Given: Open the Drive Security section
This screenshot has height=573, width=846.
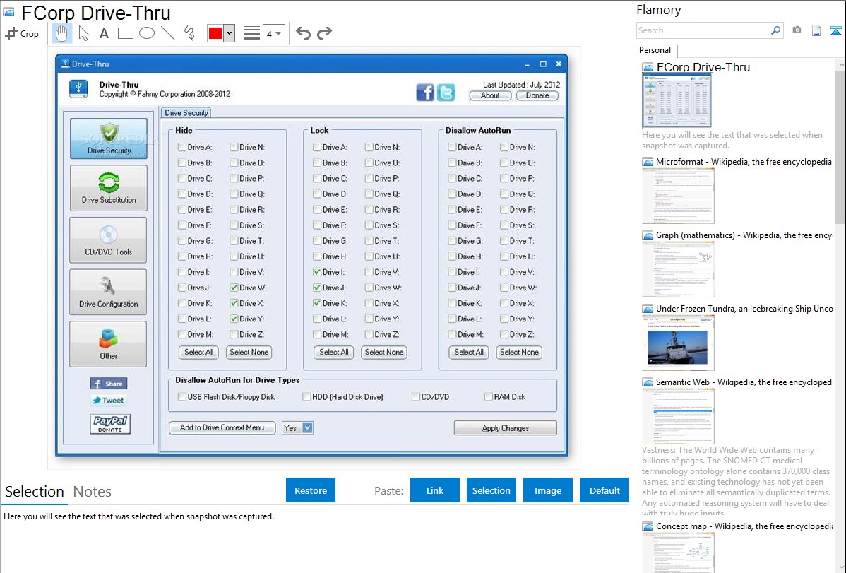Looking at the screenshot, I should 109,138.
